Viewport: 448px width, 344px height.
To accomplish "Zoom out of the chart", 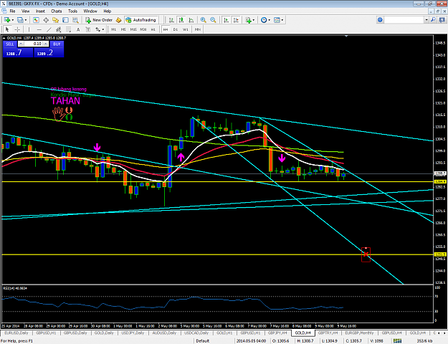I will coord(213,20).
